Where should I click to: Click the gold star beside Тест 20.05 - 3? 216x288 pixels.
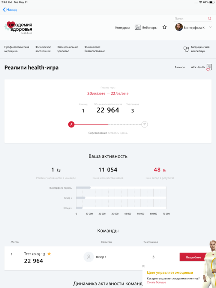click(x=49, y=254)
